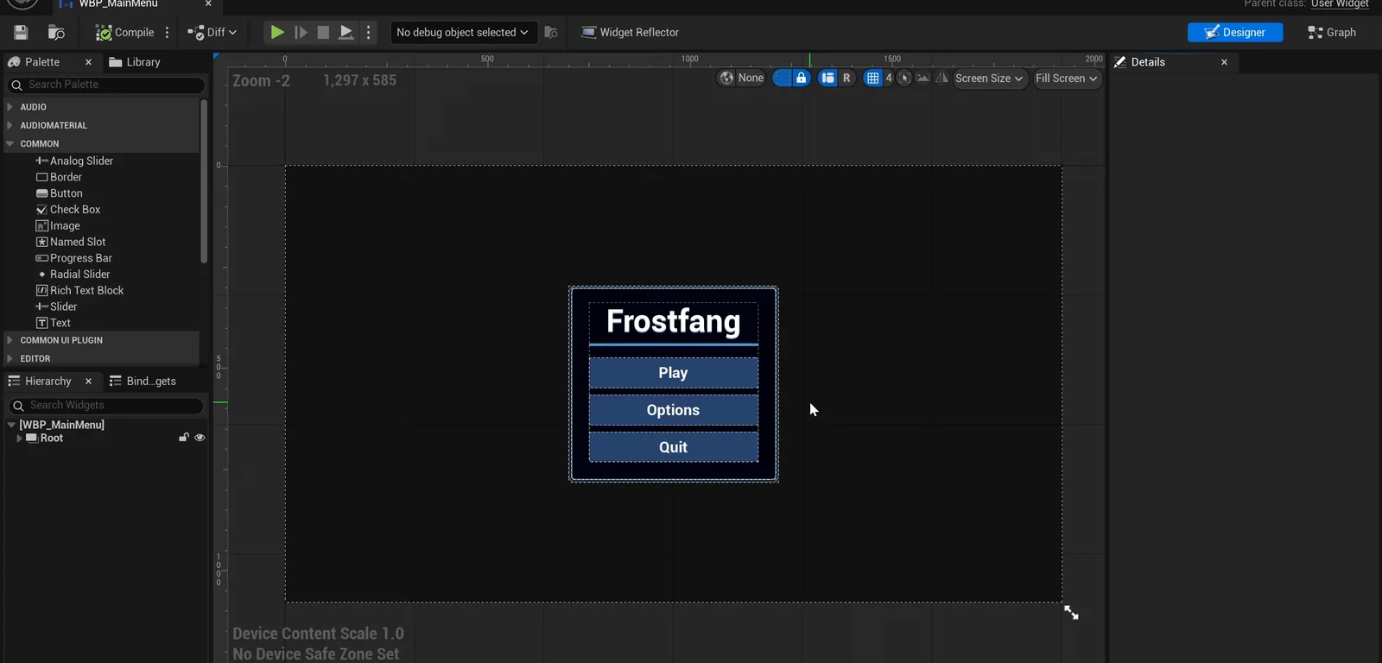
Task: Switch to Designer mode
Action: tap(1235, 33)
